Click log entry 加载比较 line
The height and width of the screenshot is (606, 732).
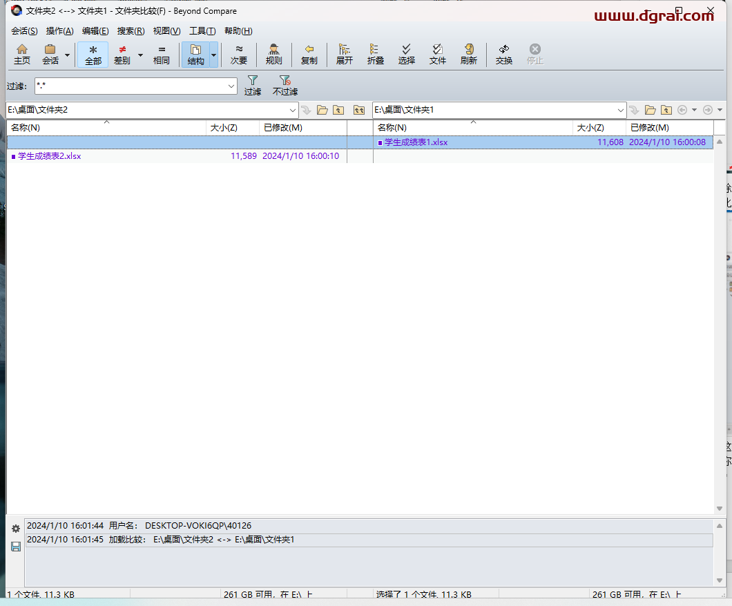coord(369,540)
